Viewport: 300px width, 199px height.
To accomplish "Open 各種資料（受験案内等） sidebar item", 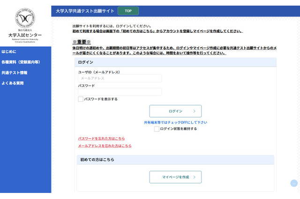I will [21, 62].
